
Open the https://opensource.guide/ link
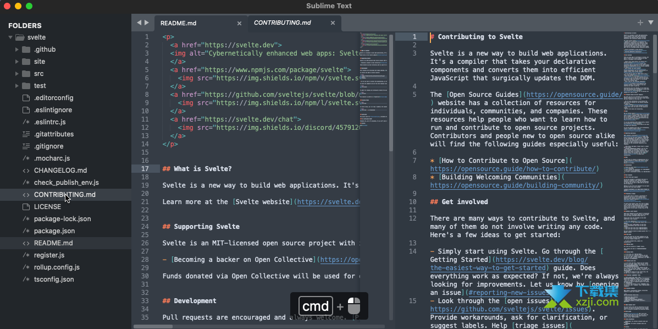(x=574, y=95)
